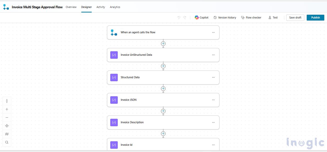Start a flow Test
Screen dimensions: 327x152
[273, 17]
